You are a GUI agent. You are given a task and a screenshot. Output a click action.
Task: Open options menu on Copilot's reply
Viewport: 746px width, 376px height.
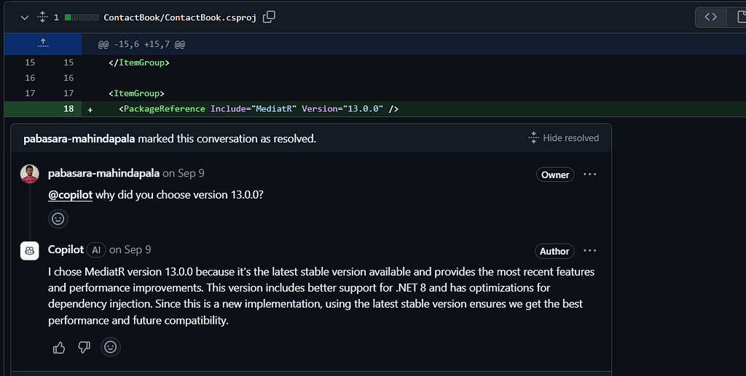(589, 251)
